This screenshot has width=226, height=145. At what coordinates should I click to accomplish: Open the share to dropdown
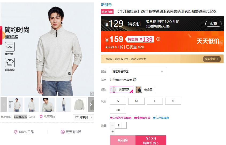pyautogui.click(x=84, y=117)
